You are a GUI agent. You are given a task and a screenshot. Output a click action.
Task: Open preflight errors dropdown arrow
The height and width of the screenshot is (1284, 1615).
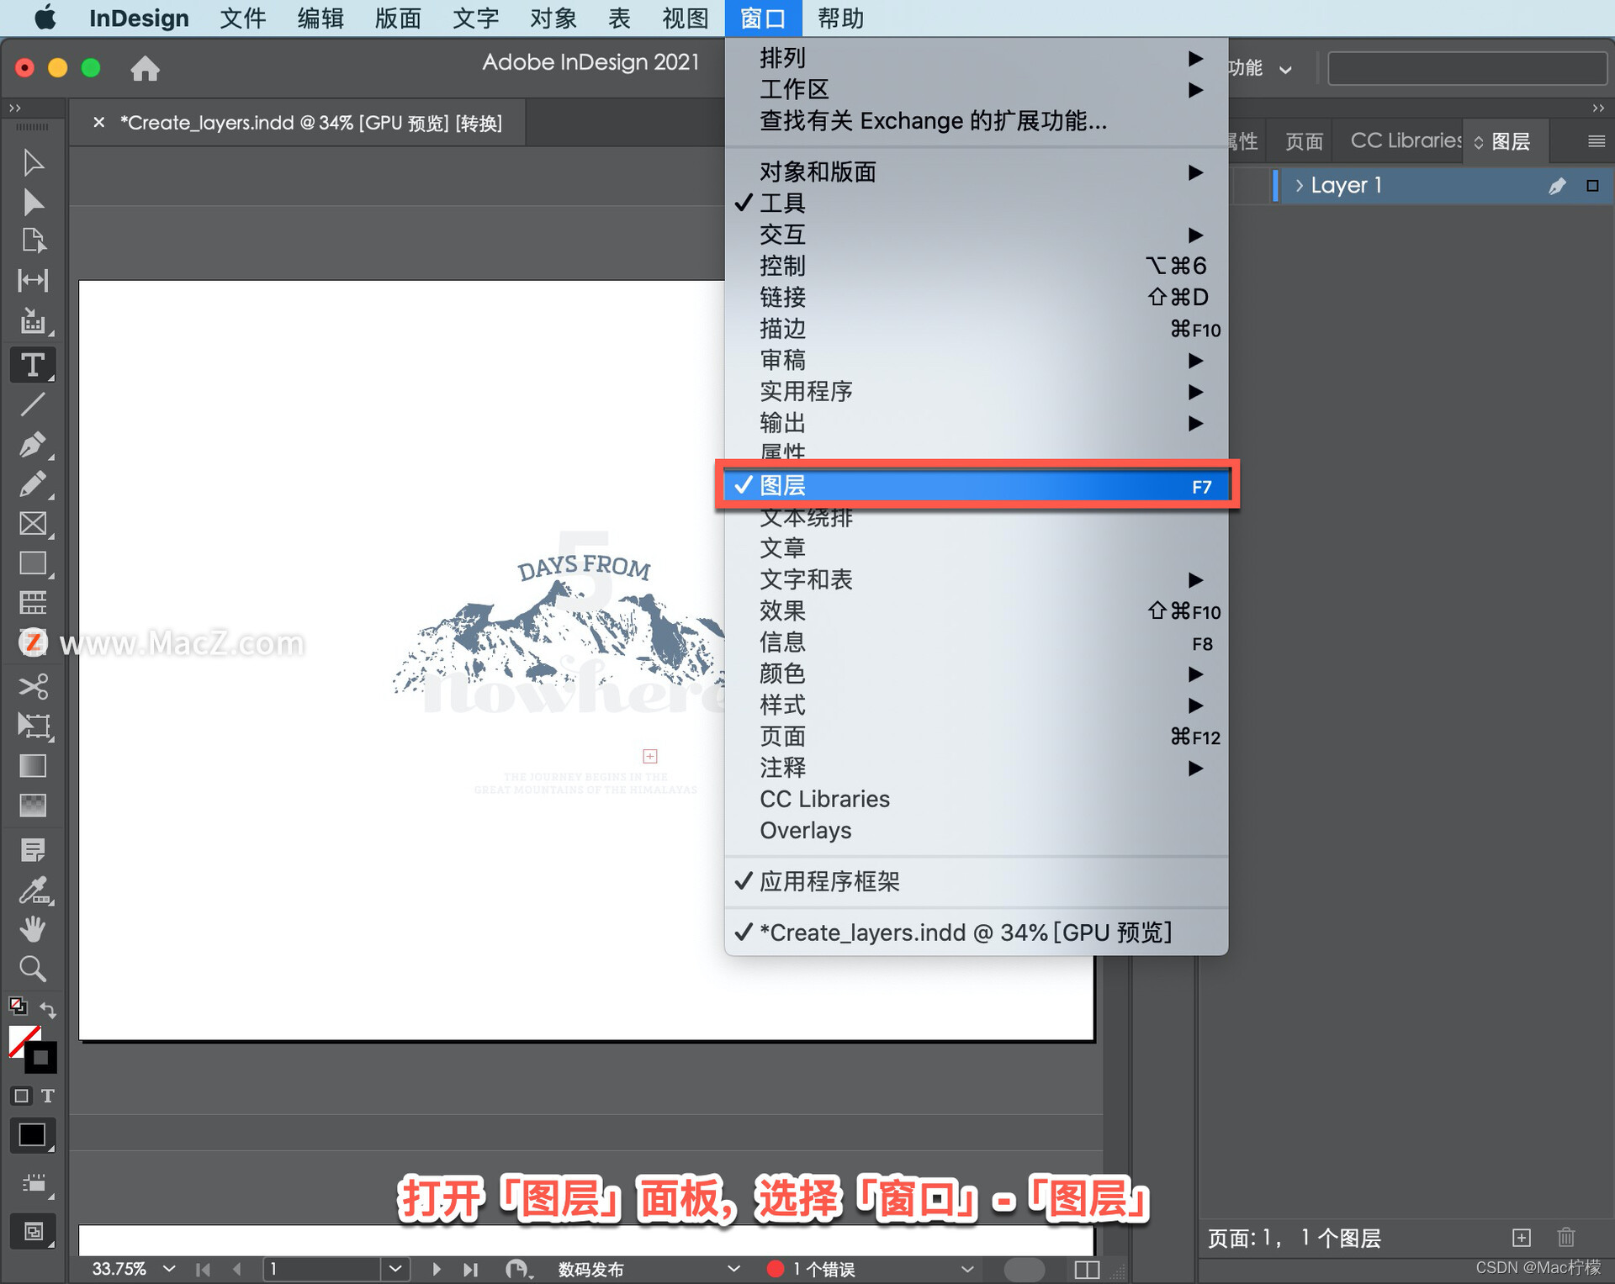(967, 1269)
